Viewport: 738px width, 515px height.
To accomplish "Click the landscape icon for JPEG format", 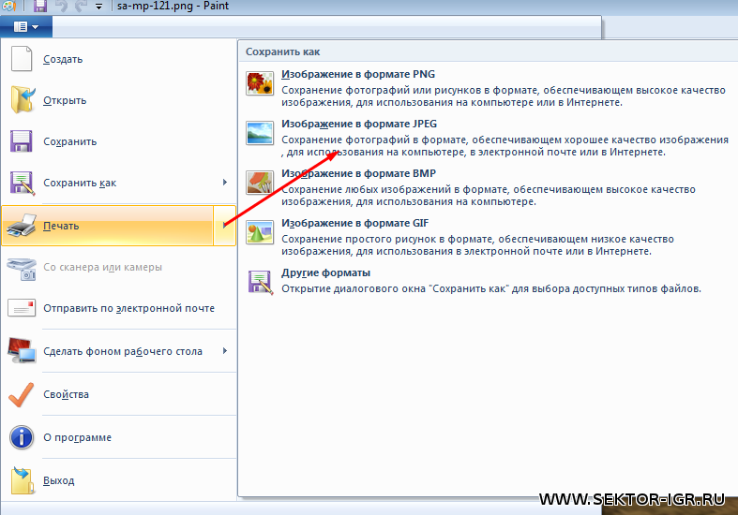I will click(x=260, y=133).
